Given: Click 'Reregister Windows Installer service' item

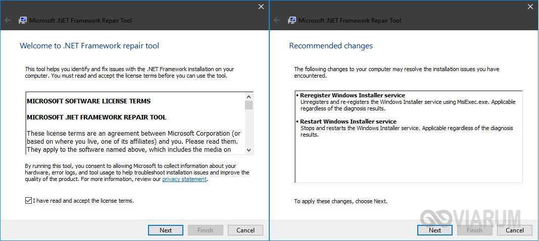Looking at the screenshot, I should pyautogui.click(x=353, y=95).
